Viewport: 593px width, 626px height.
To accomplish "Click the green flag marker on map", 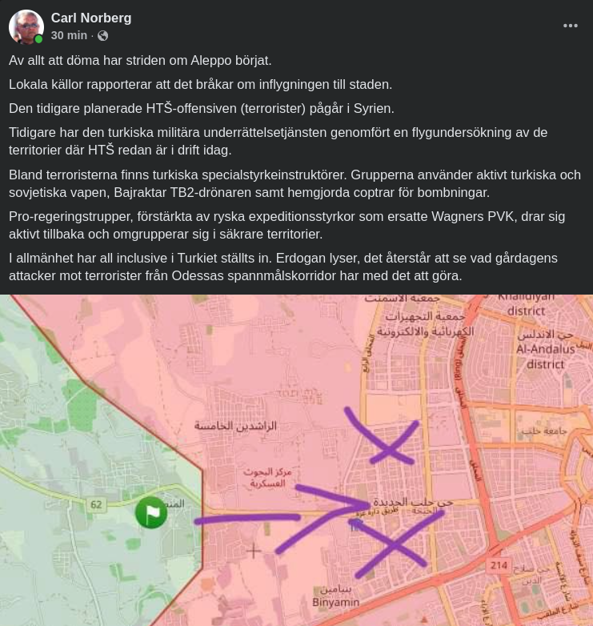I will point(151,512).
